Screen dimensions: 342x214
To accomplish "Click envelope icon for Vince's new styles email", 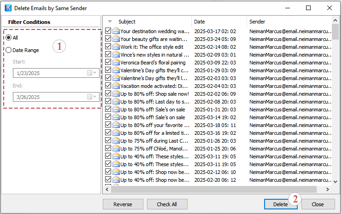I will [x=116, y=55].
